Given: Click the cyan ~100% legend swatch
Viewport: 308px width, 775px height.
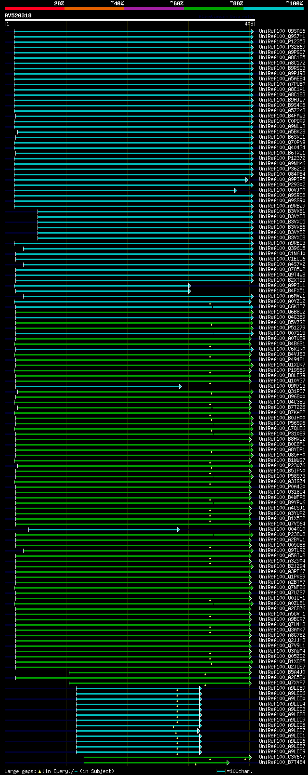Looking at the screenshot, I should (x=273, y=9).
